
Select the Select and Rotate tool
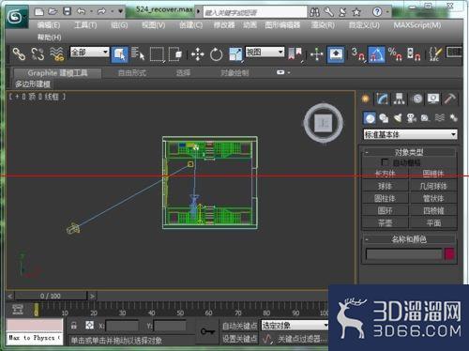click(216, 54)
